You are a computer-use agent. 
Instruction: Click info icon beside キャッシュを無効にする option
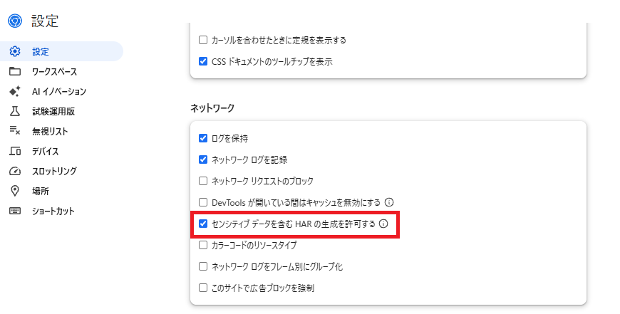tap(389, 202)
